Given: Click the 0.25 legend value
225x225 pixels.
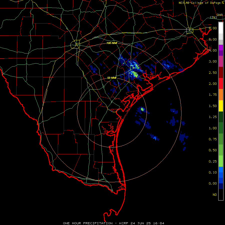Looking at the screenshot, I should coord(213,161).
